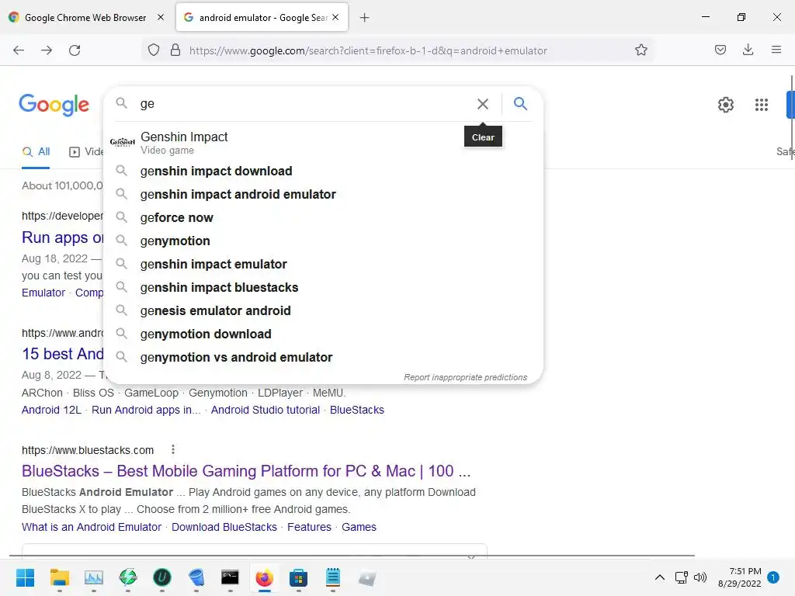Go back to the previous page
Image resolution: width=795 pixels, height=596 pixels.
19,50
